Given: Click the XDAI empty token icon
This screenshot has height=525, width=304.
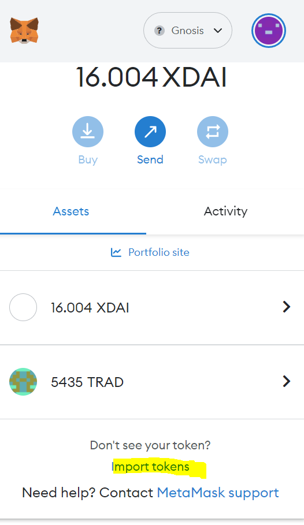Looking at the screenshot, I should coord(23,307).
